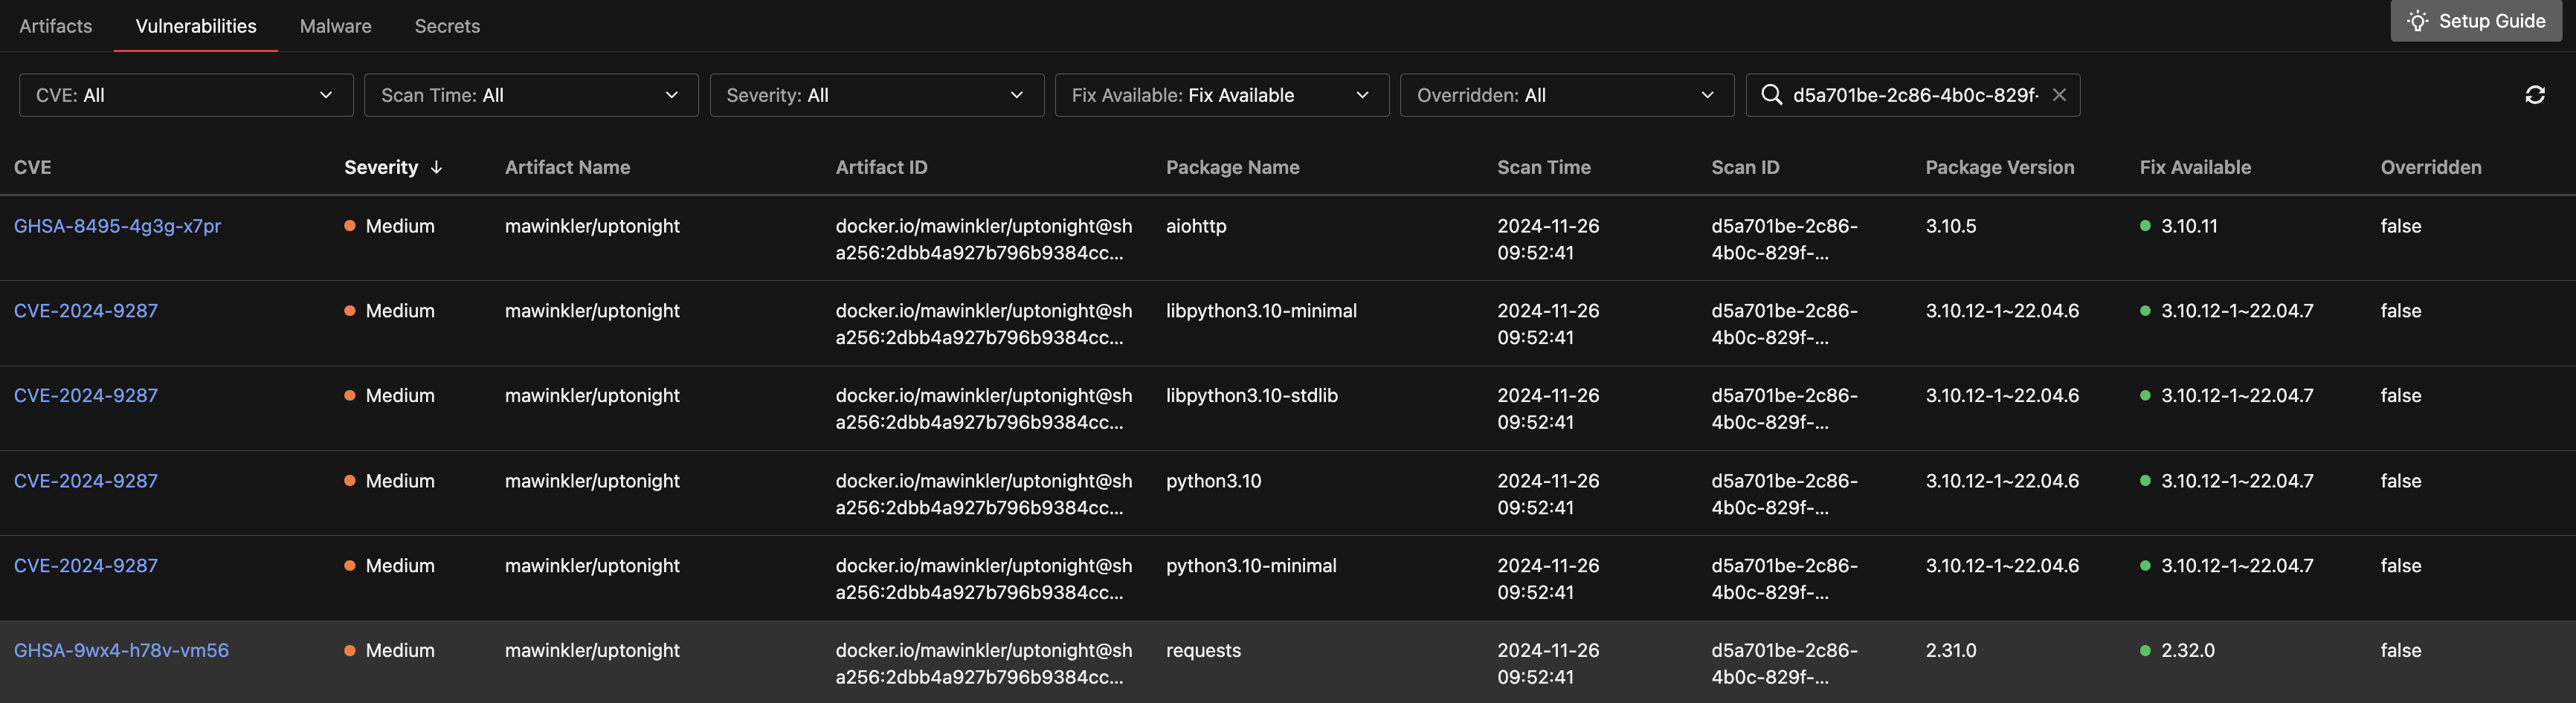Click package version in the libpython3.10-stdlib row
The height and width of the screenshot is (703, 2576).
[x=2002, y=396]
